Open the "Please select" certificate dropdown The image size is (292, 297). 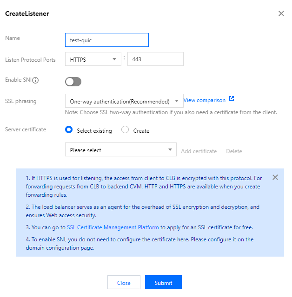click(x=121, y=150)
